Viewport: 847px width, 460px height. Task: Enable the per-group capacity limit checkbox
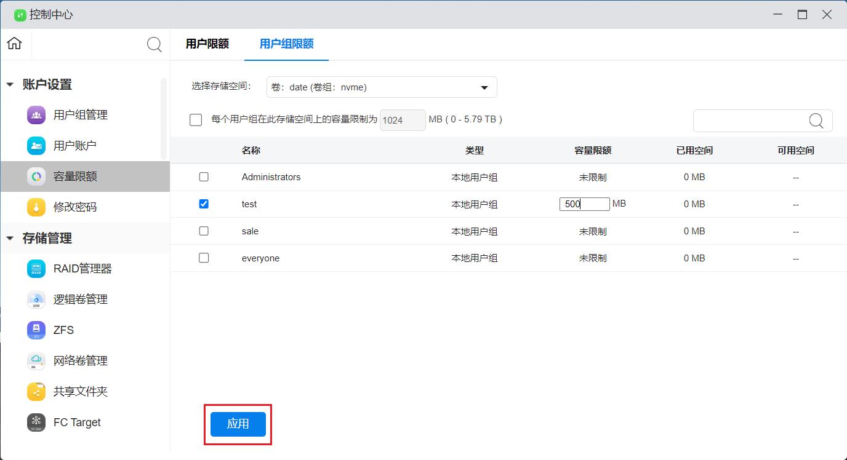tap(195, 119)
